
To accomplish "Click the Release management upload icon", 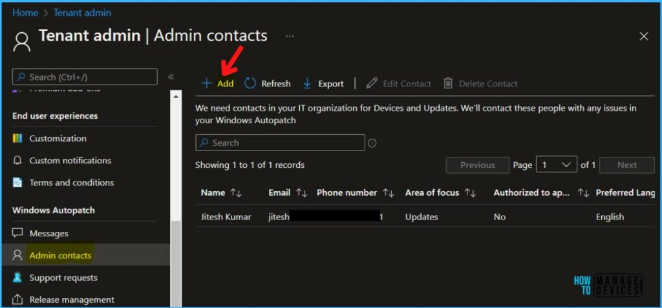I will [x=17, y=300].
